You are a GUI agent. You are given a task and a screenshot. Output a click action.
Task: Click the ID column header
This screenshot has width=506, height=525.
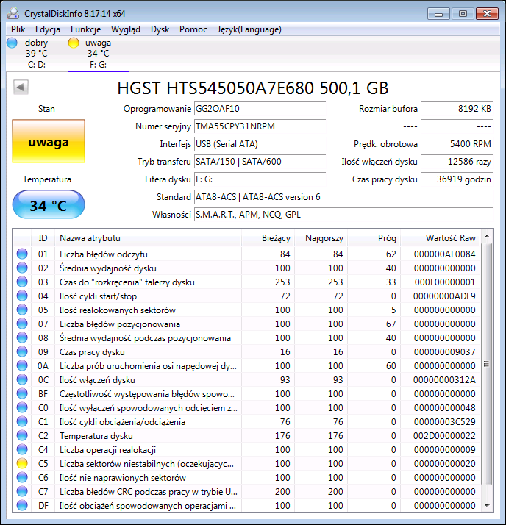(43, 238)
